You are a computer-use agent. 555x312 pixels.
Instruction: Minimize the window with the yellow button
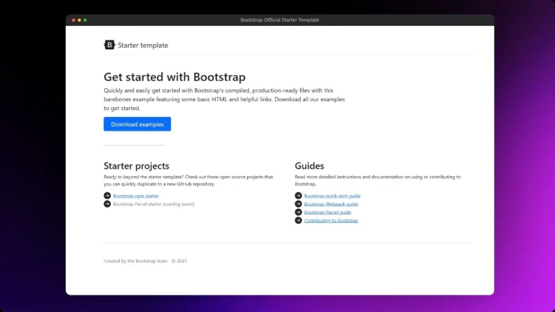(x=79, y=20)
